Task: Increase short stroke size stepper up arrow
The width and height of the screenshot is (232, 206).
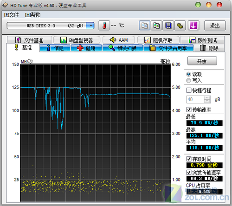Action: pyautogui.click(x=207, y=98)
